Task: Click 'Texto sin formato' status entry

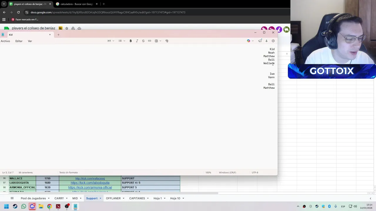Action: pyautogui.click(x=68, y=173)
